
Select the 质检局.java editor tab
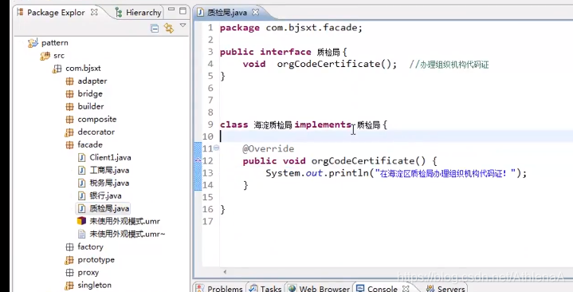coord(227,13)
